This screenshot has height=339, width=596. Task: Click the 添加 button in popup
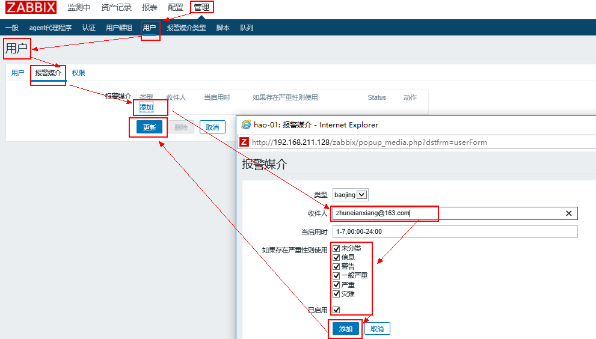pyautogui.click(x=346, y=329)
